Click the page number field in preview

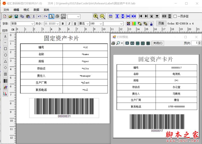tap(195, 43)
